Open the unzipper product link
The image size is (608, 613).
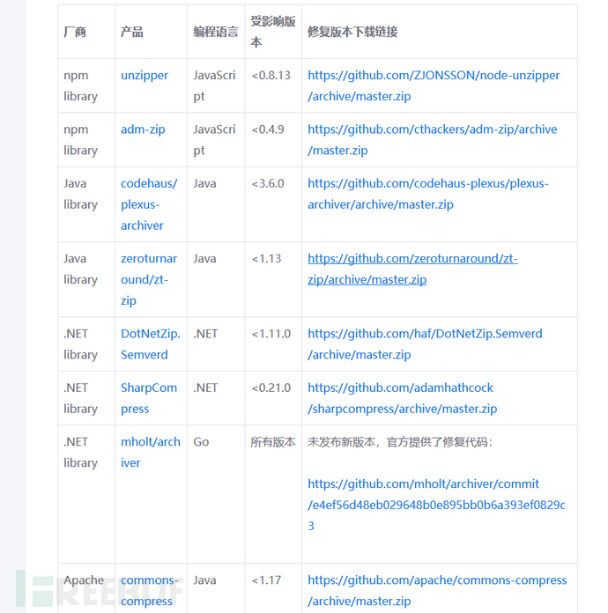[x=145, y=76]
